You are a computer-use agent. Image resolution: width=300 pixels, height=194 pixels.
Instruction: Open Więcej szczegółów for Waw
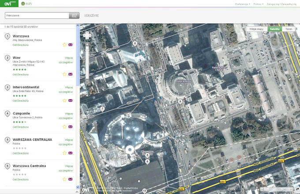[x=66, y=60]
